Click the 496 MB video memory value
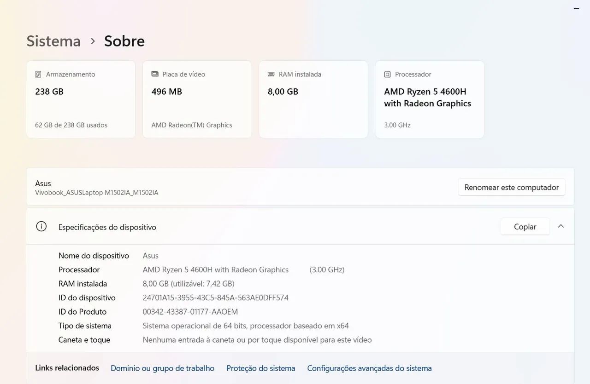The image size is (590, 384). click(x=167, y=92)
